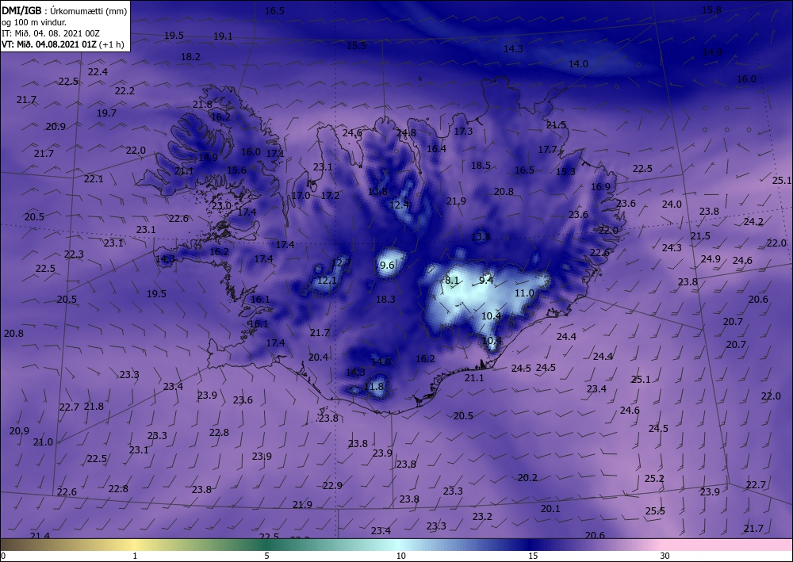Click the 8.1 value on the glacier
The width and height of the screenshot is (793, 562).
[x=452, y=280]
